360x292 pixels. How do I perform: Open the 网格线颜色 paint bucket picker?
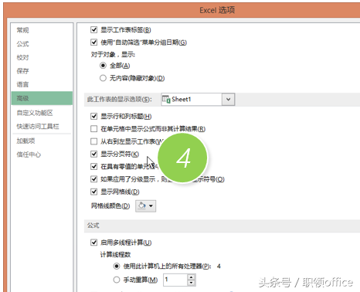(x=146, y=206)
